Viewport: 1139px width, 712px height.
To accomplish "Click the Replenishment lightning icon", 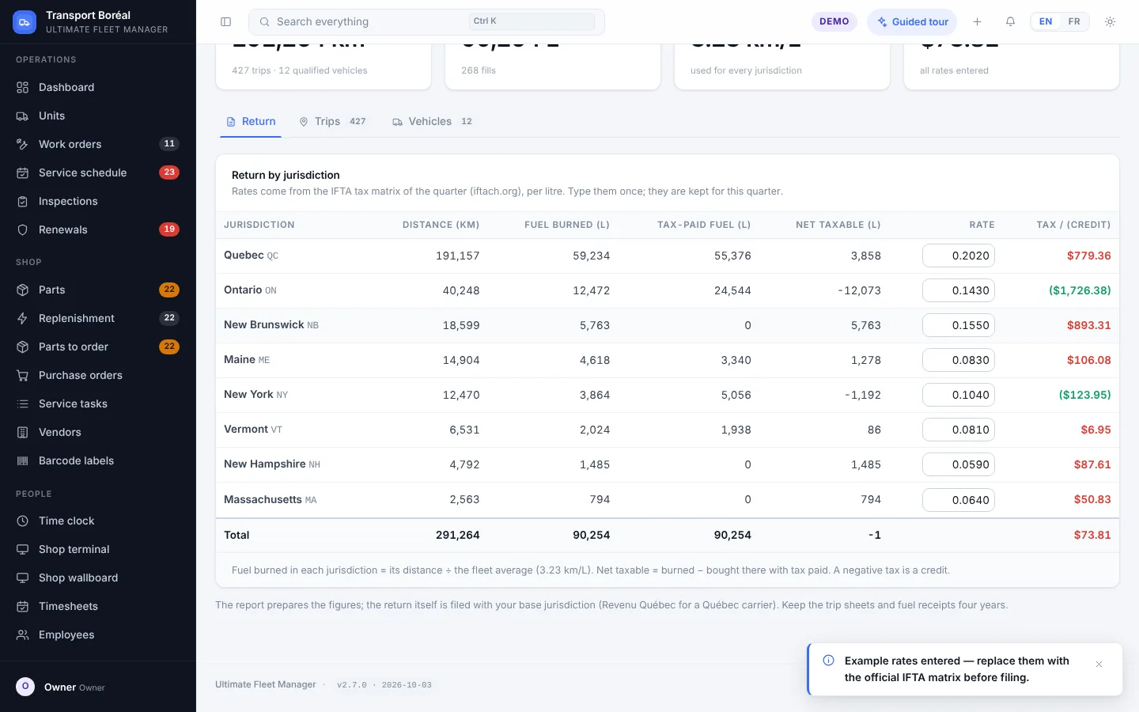I will pyautogui.click(x=23, y=319).
